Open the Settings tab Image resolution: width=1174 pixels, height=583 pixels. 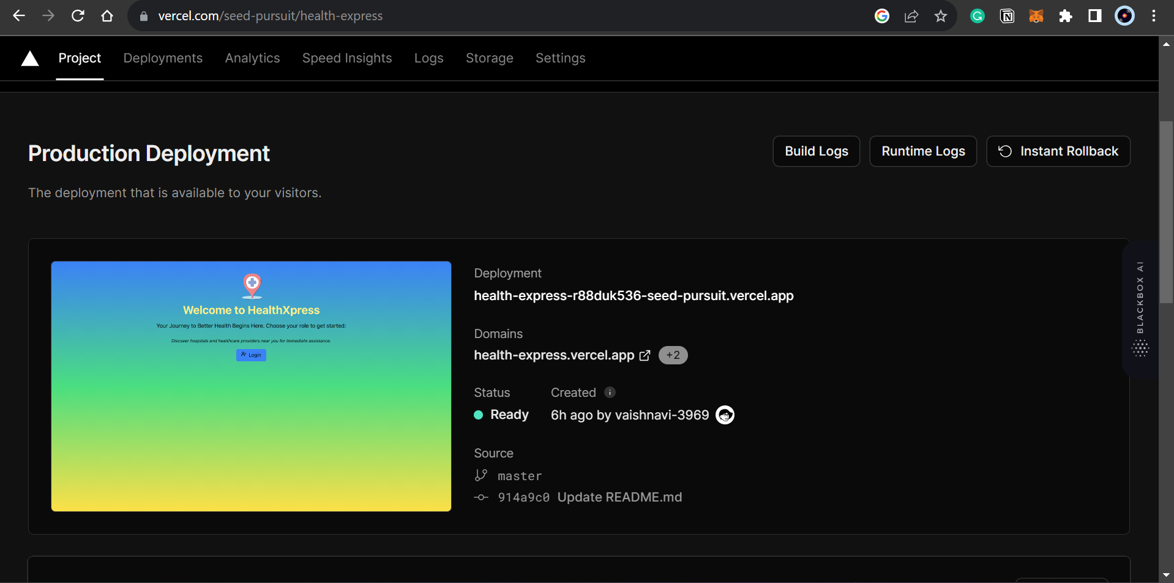(x=561, y=58)
